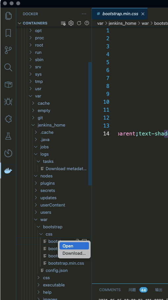Click the Docker panel more actions ellipsis
The image size is (168, 300).
point(84,14)
